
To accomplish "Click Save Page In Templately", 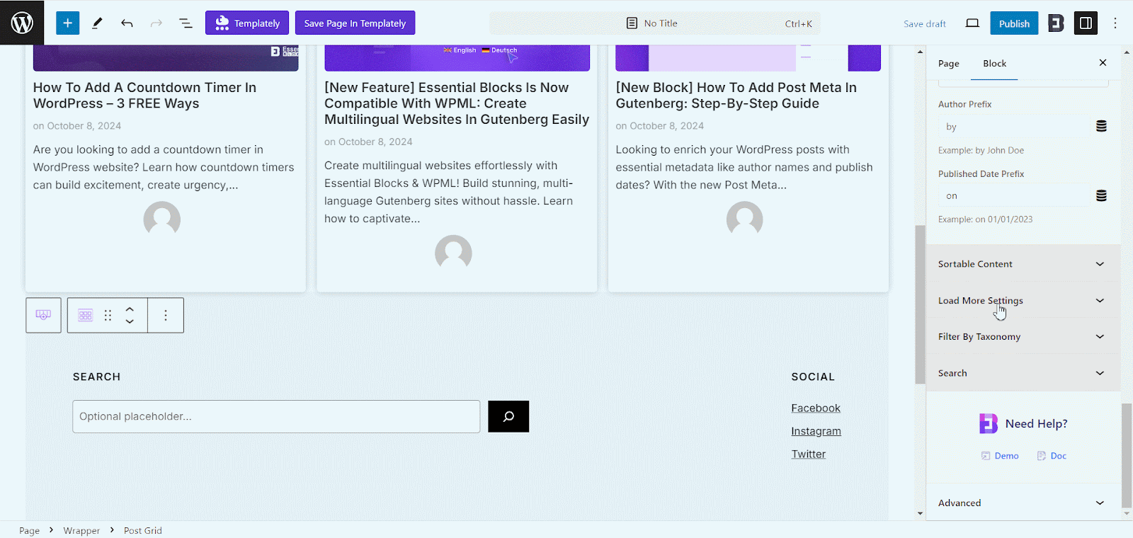I will [x=355, y=23].
